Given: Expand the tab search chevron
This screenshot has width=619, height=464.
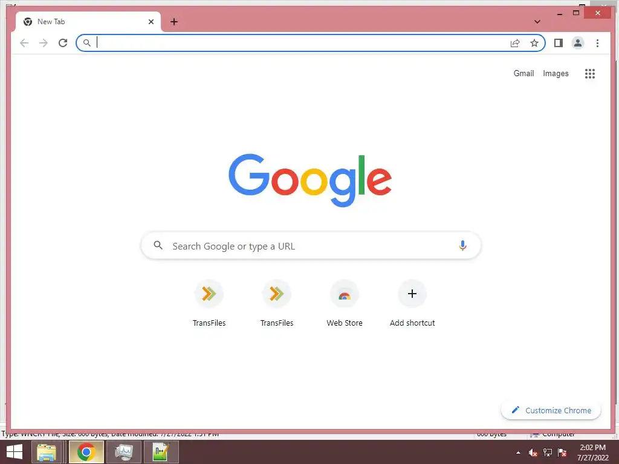Looking at the screenshot, I should (537, 22).
